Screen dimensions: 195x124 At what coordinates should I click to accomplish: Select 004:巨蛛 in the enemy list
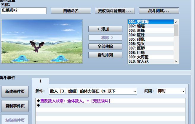[151, 35]
